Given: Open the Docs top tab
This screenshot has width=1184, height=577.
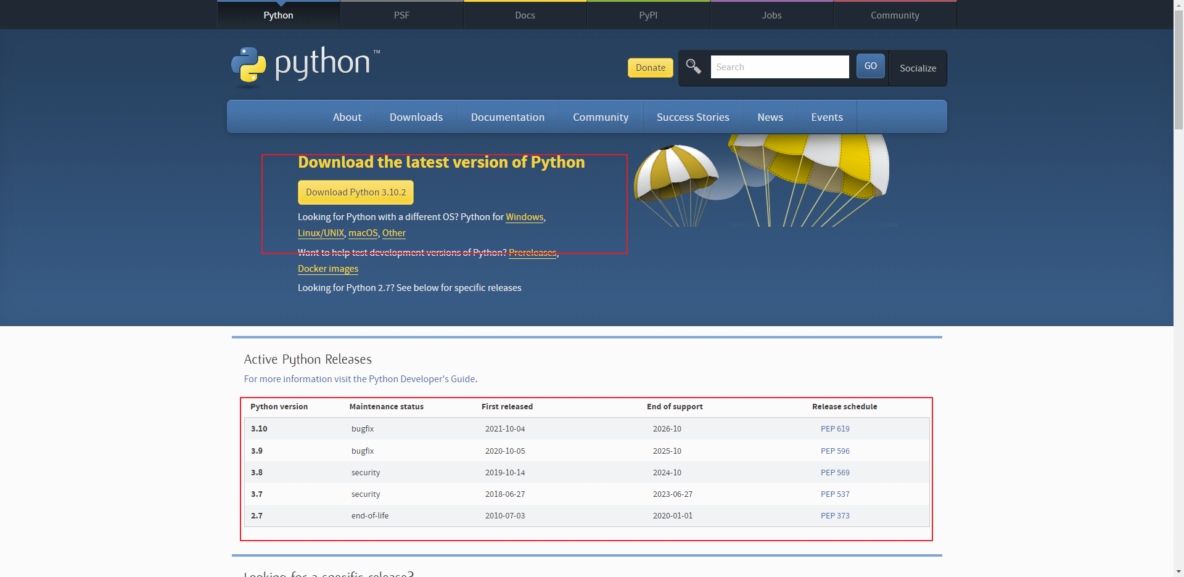Looking at the screenshot, I should 525,15.
